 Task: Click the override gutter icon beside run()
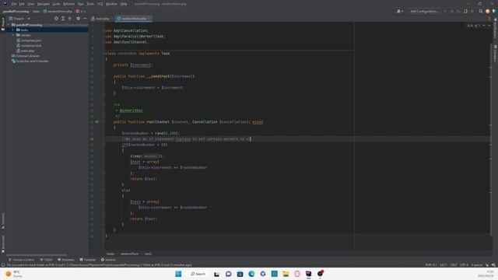96,122
